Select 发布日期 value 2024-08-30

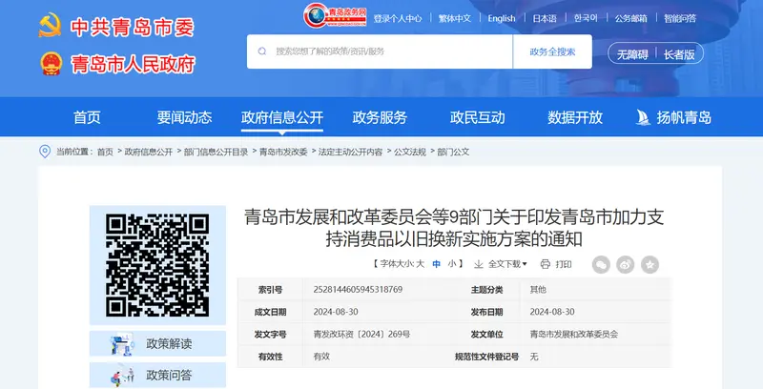(552, 312)
